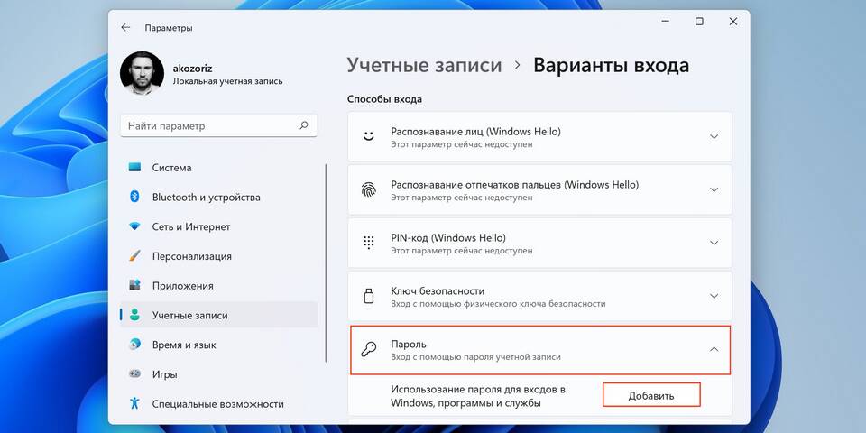Click the Игры gamepad icon
This screenshot has width=866, height=433.
[x=134, y=373]
